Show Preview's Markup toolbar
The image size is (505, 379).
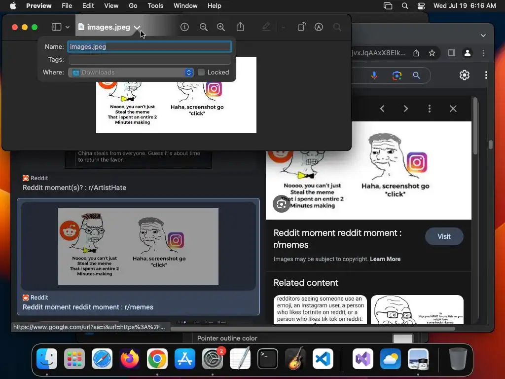pyautogui.click(x=319, y=27)
